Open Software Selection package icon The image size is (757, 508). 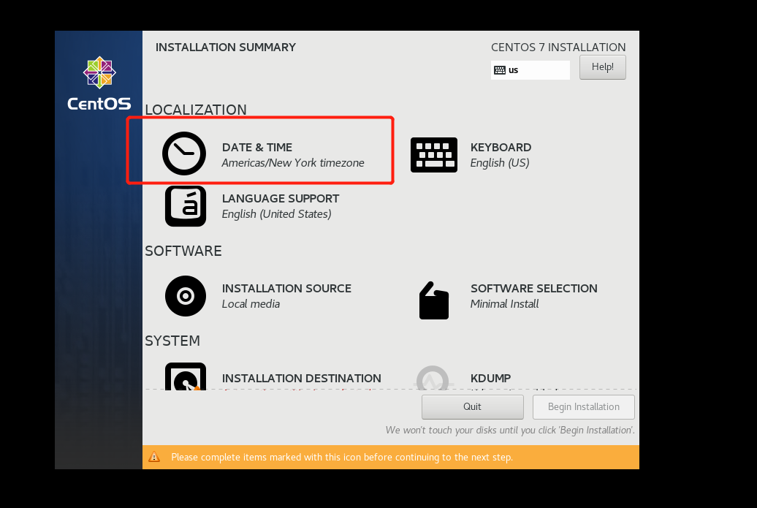433,300
